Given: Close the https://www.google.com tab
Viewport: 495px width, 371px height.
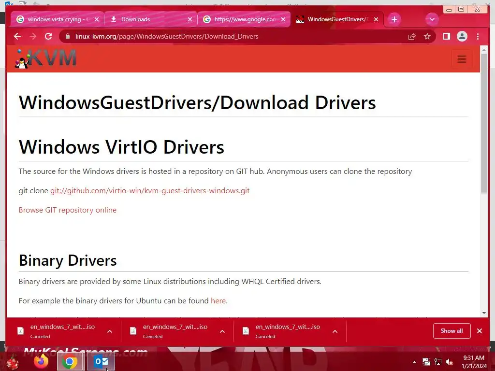Looking at the screenshot, I should pos(283,19).
